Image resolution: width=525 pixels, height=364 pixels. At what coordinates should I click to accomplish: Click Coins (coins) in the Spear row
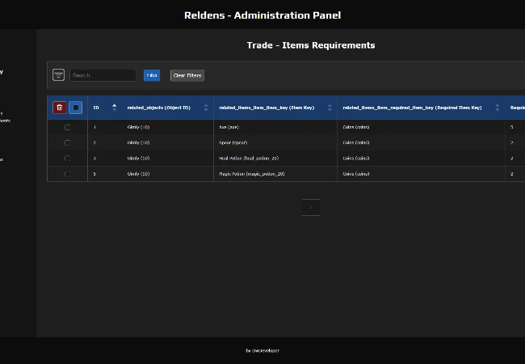point(356,143)
